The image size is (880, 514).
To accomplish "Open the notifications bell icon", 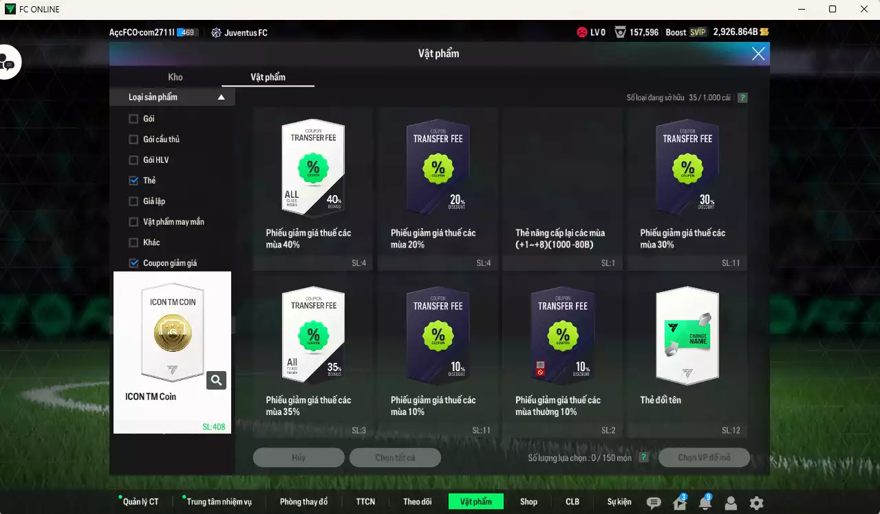I will [x=705, y=503].
